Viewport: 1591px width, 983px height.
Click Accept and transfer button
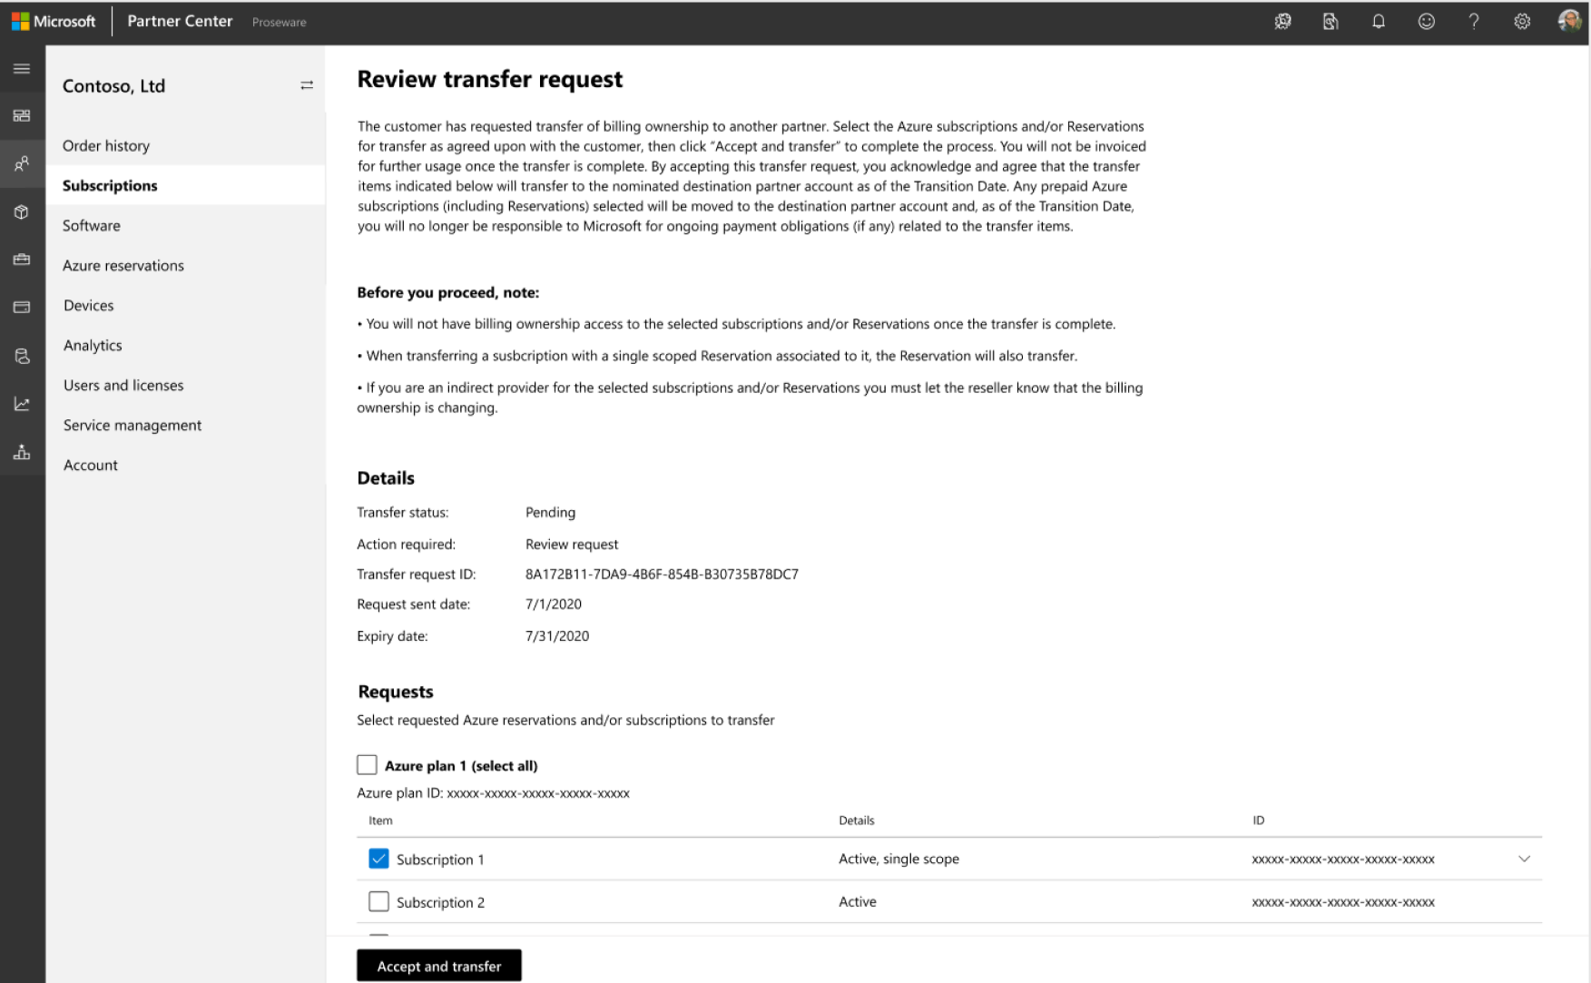439,966
